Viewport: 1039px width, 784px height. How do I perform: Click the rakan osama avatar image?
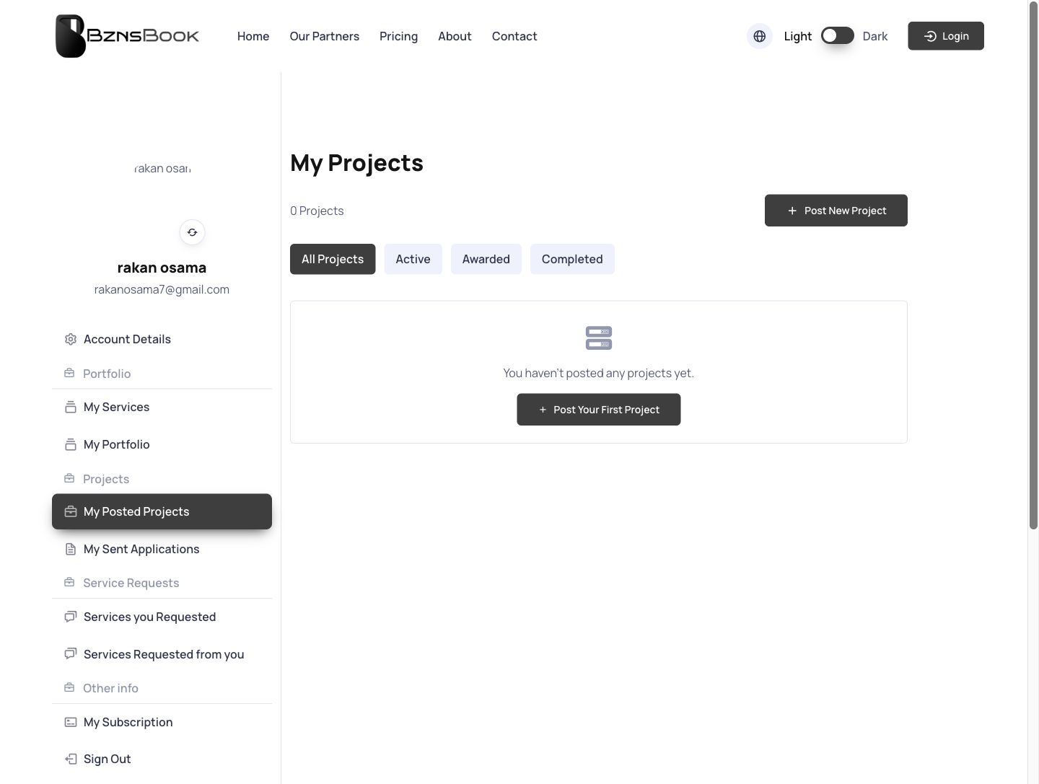[x=162, y=168]
